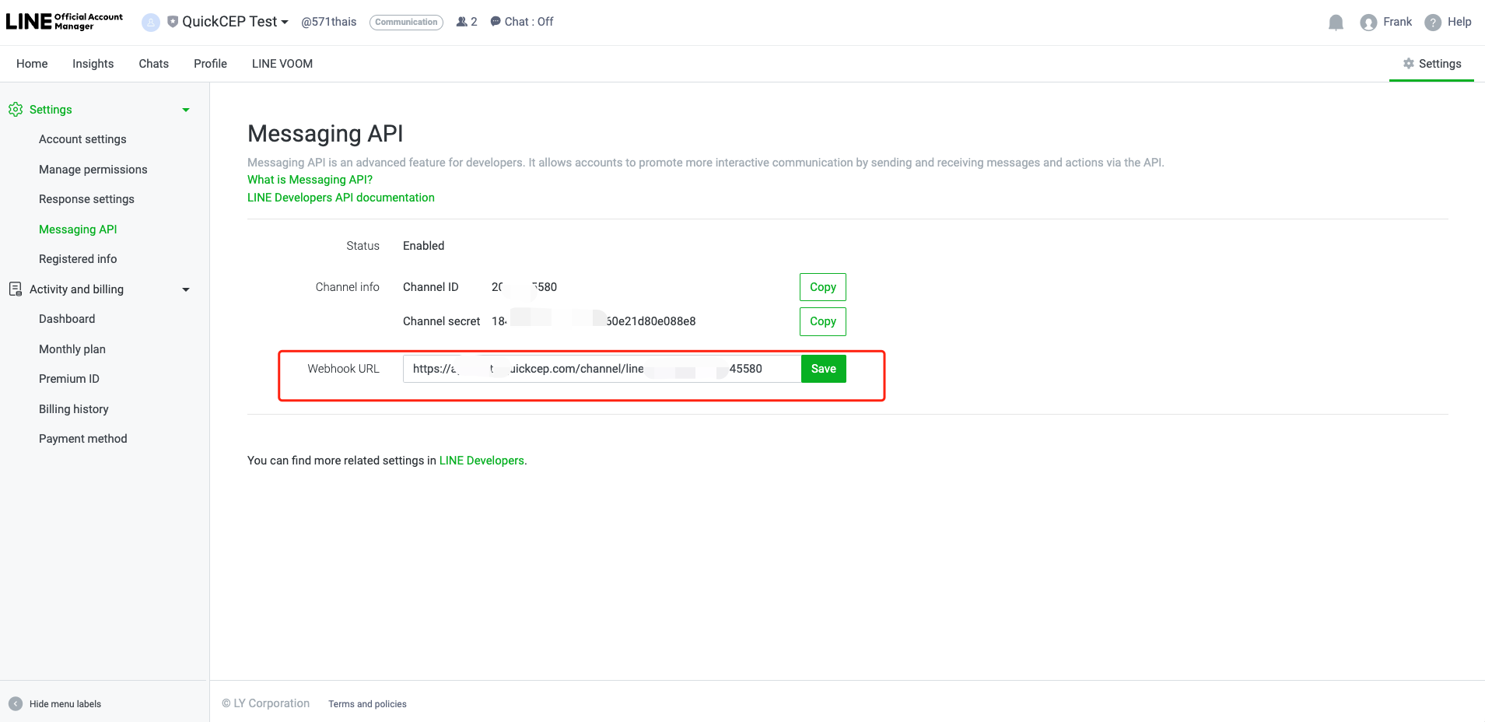Viewport: 1485px width, 722px height.
Task: Click the Settings gear icon in sidebar
Action: [16, 110]
